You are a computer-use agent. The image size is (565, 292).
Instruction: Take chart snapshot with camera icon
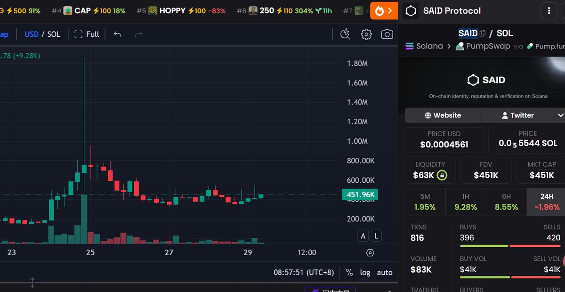387,34
